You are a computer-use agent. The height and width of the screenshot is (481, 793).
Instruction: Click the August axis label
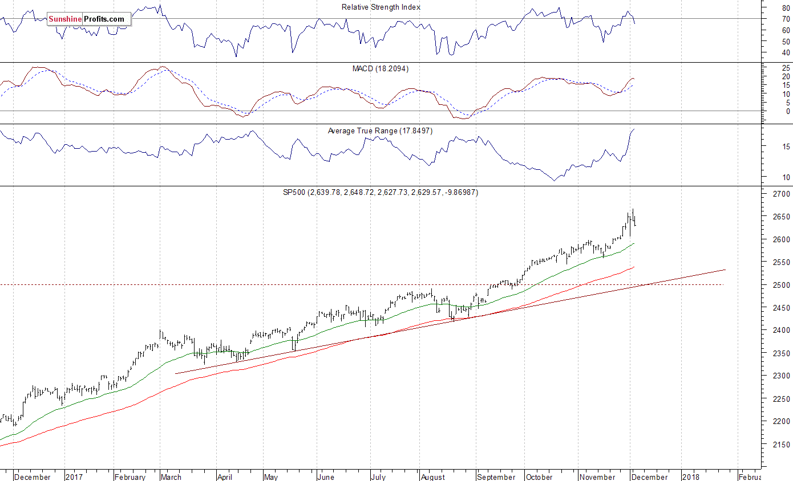click(x=432, y=477)
